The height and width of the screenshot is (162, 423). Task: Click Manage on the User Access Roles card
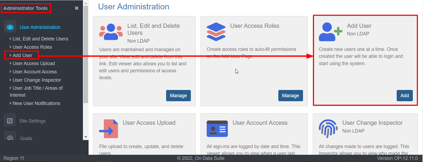[x=290, y=95]
